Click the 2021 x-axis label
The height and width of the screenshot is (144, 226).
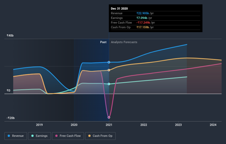109,125
